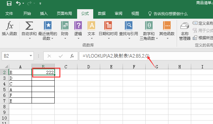Expand the 逻辑 dropdown arrow
Viewport: 213px width, 124px height.
(78, 39)
